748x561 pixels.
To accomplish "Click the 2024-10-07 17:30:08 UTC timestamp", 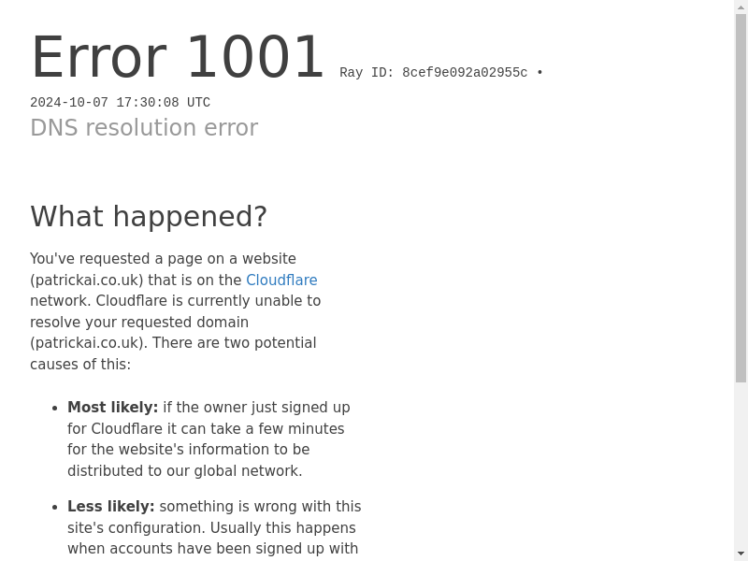I will pos(121,103).
